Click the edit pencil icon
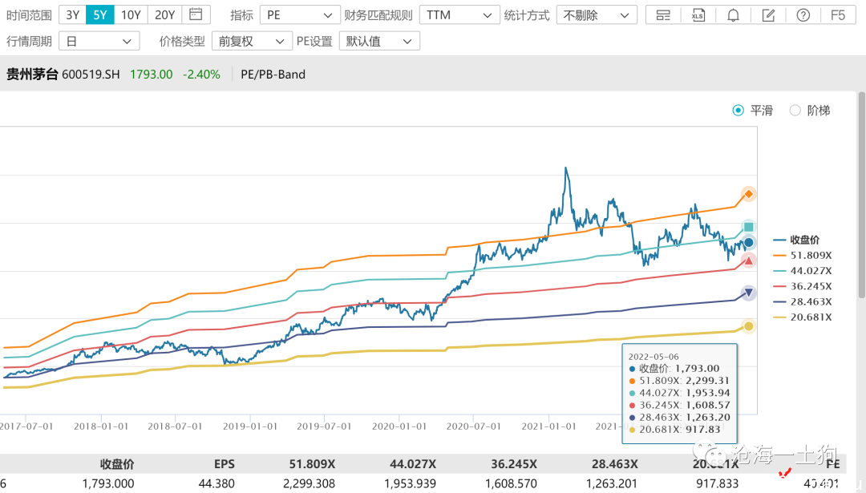Viewport: 866px width, 493px height. coord(767,15)
